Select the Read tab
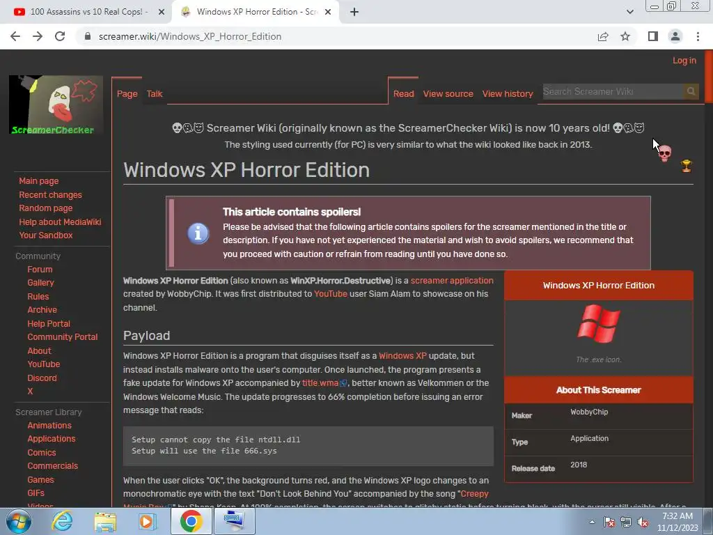 (403, 94)
